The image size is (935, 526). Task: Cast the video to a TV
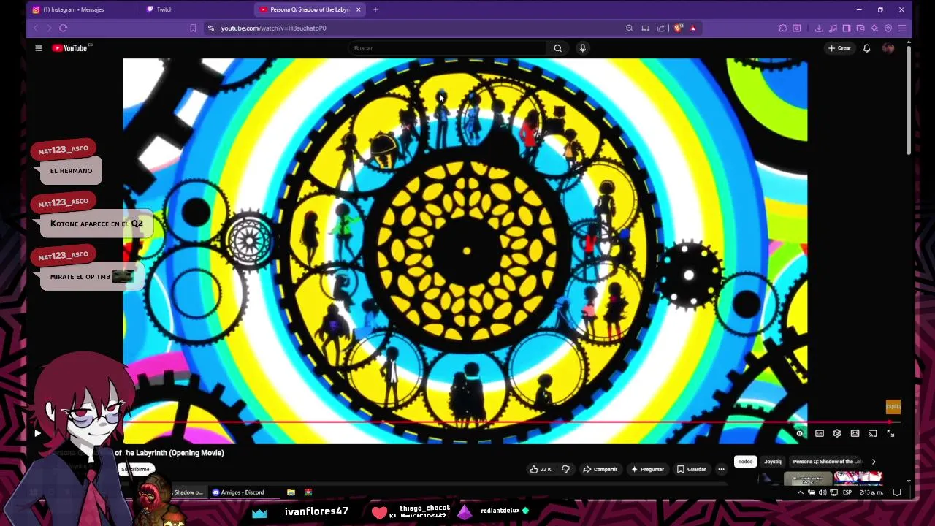pyautogui.click(x=872, y=434)
